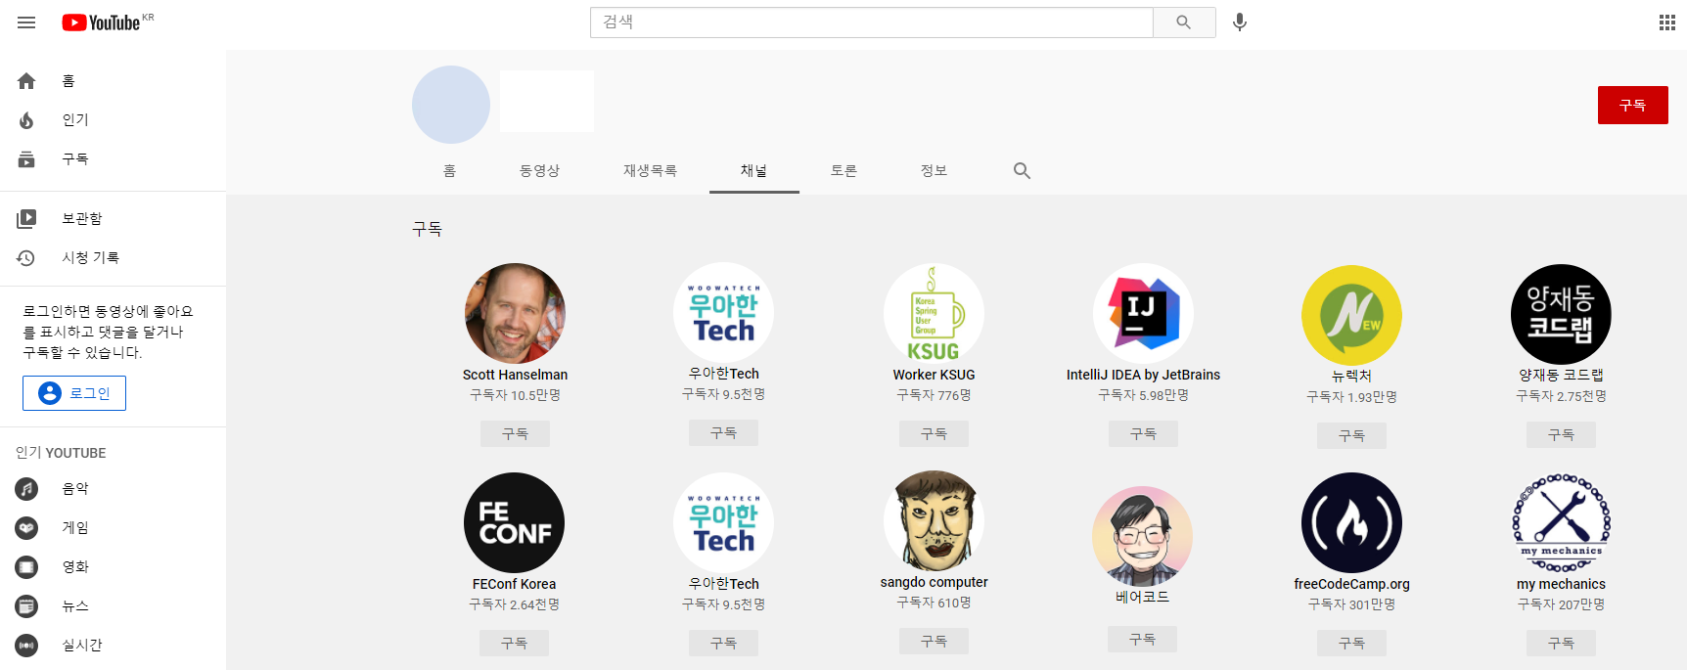Click the Worker KSUG channel name
This screenshot has height=670, width=1687.
[x=934, y=375]
